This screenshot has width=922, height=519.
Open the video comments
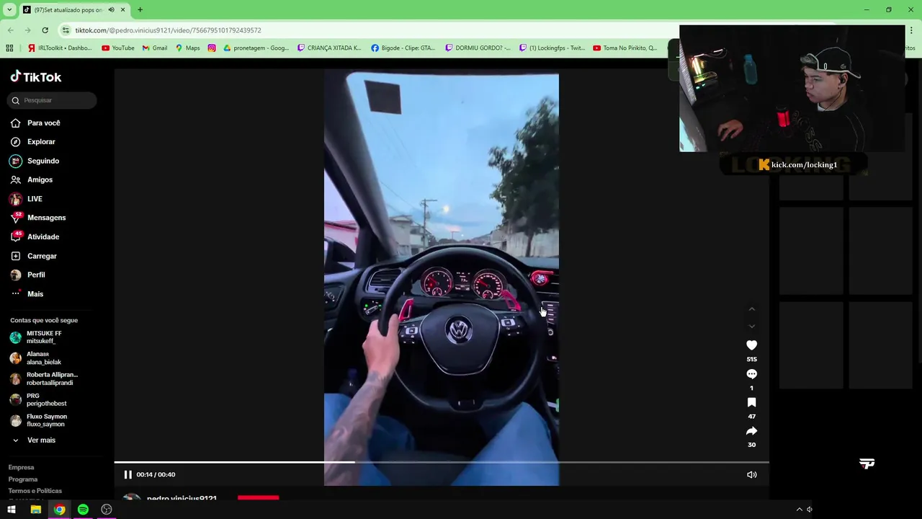point(751,374)
